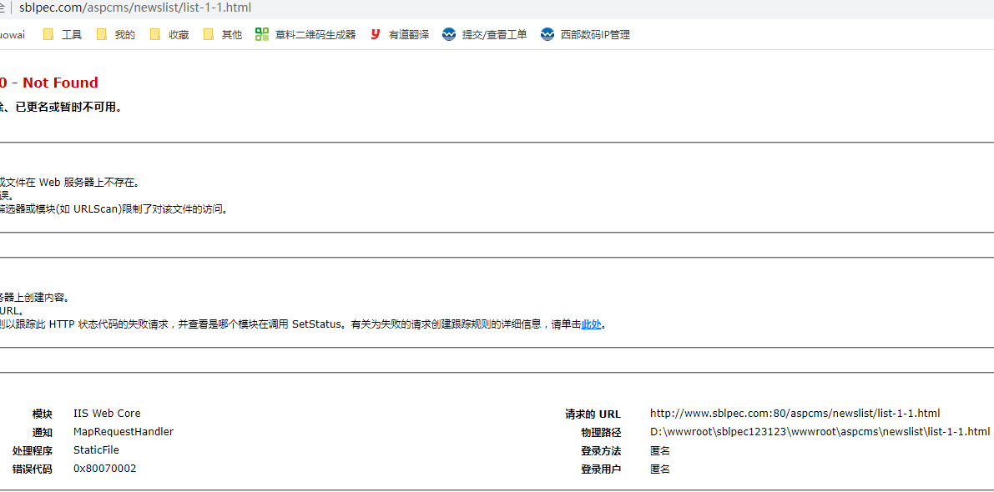Follow the 此处 hyperlink
994x492 pixels.
coord(591,324)
